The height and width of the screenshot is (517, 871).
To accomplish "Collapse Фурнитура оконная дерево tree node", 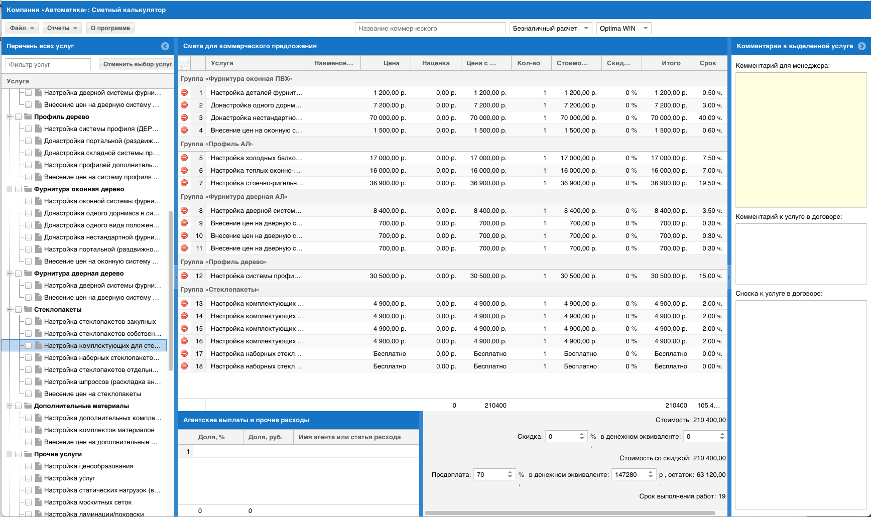I will 9,189.
